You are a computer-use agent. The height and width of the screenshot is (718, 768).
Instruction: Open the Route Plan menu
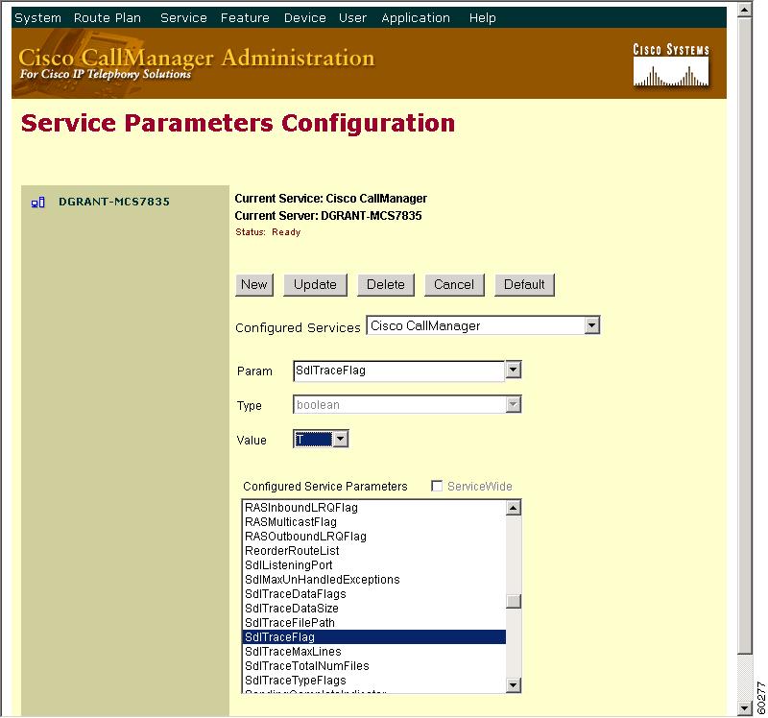point(108,18)
